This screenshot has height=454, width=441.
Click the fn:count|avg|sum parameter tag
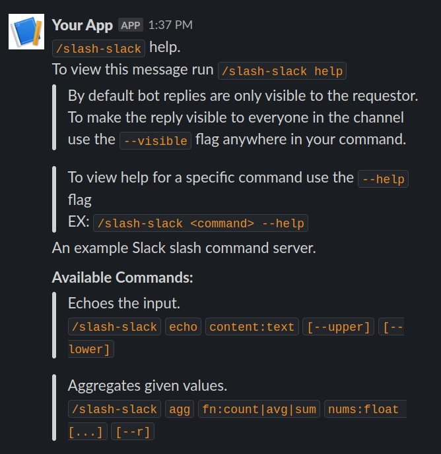(259, 409)
